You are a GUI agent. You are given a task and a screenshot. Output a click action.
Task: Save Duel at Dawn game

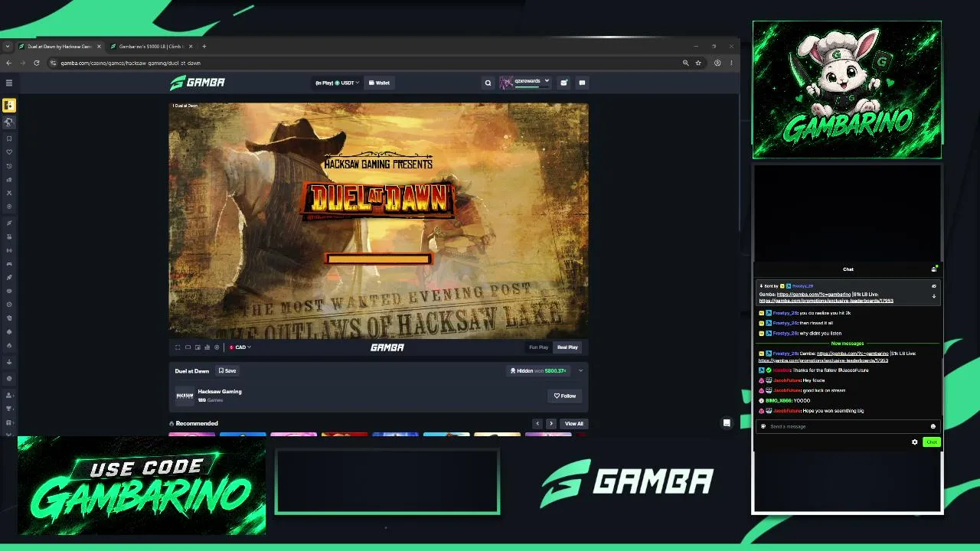pyautogui.click(x=227, y=371)
